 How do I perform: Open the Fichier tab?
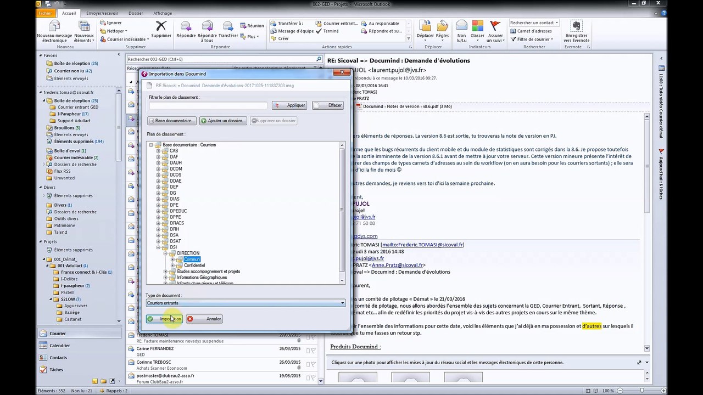click(46, 13)
